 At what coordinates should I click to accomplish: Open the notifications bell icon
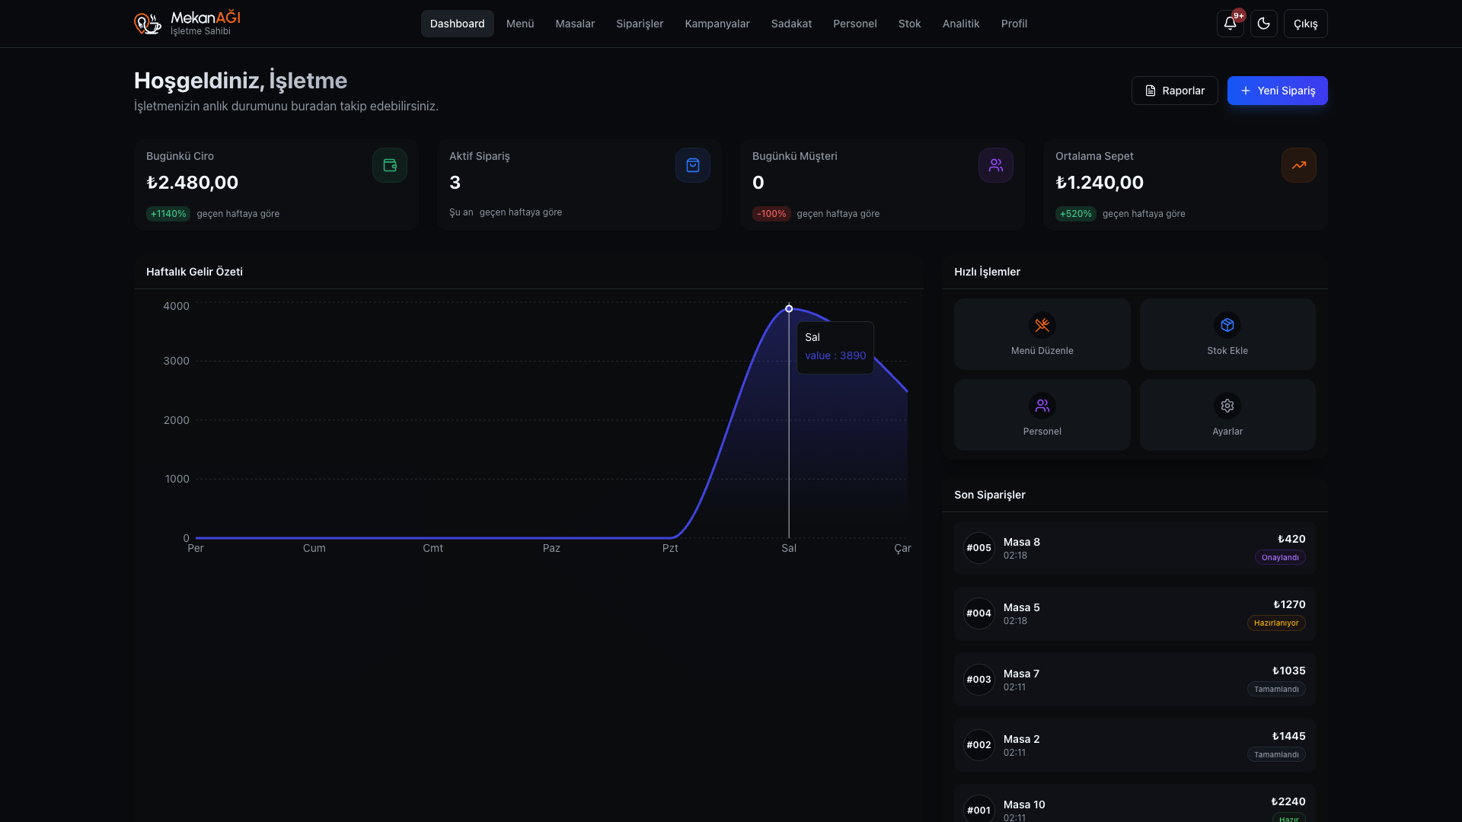tap(1230, 24)
